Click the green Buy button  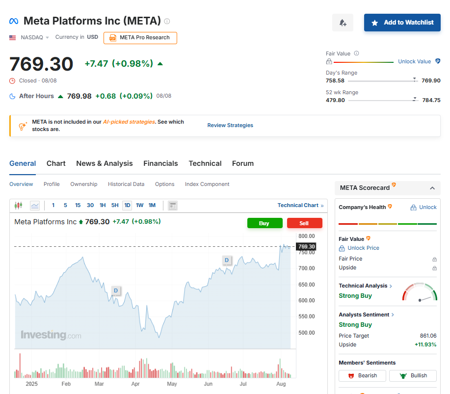(x=265, y=223)
